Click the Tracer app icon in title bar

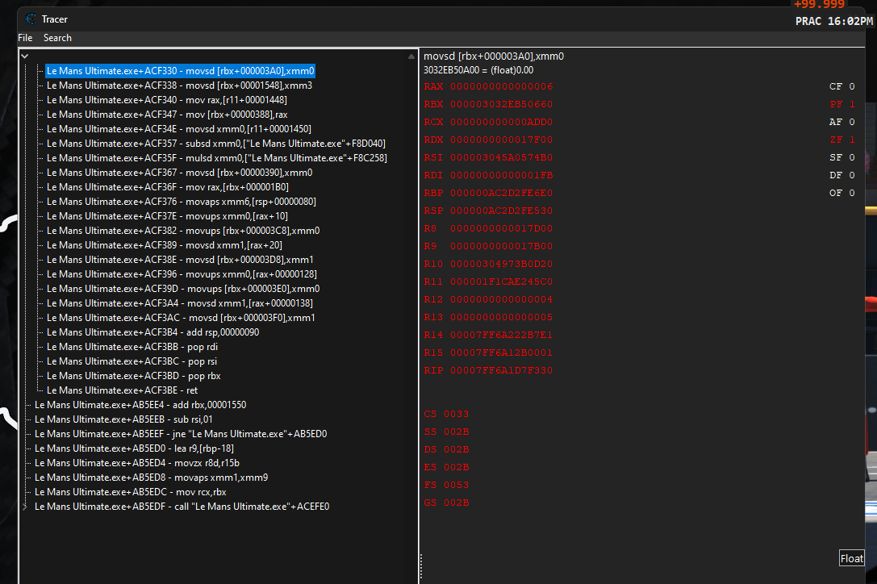pyautogui.click(x=31, y=19)
